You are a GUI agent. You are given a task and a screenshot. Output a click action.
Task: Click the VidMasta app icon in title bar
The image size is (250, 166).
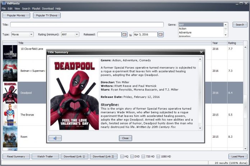[x=4, y=3]
